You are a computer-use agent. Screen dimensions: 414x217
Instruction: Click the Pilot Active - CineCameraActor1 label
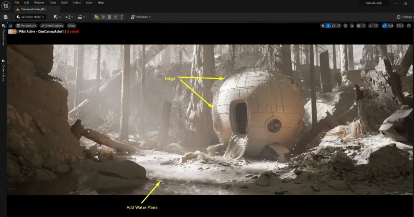point(41,32)
